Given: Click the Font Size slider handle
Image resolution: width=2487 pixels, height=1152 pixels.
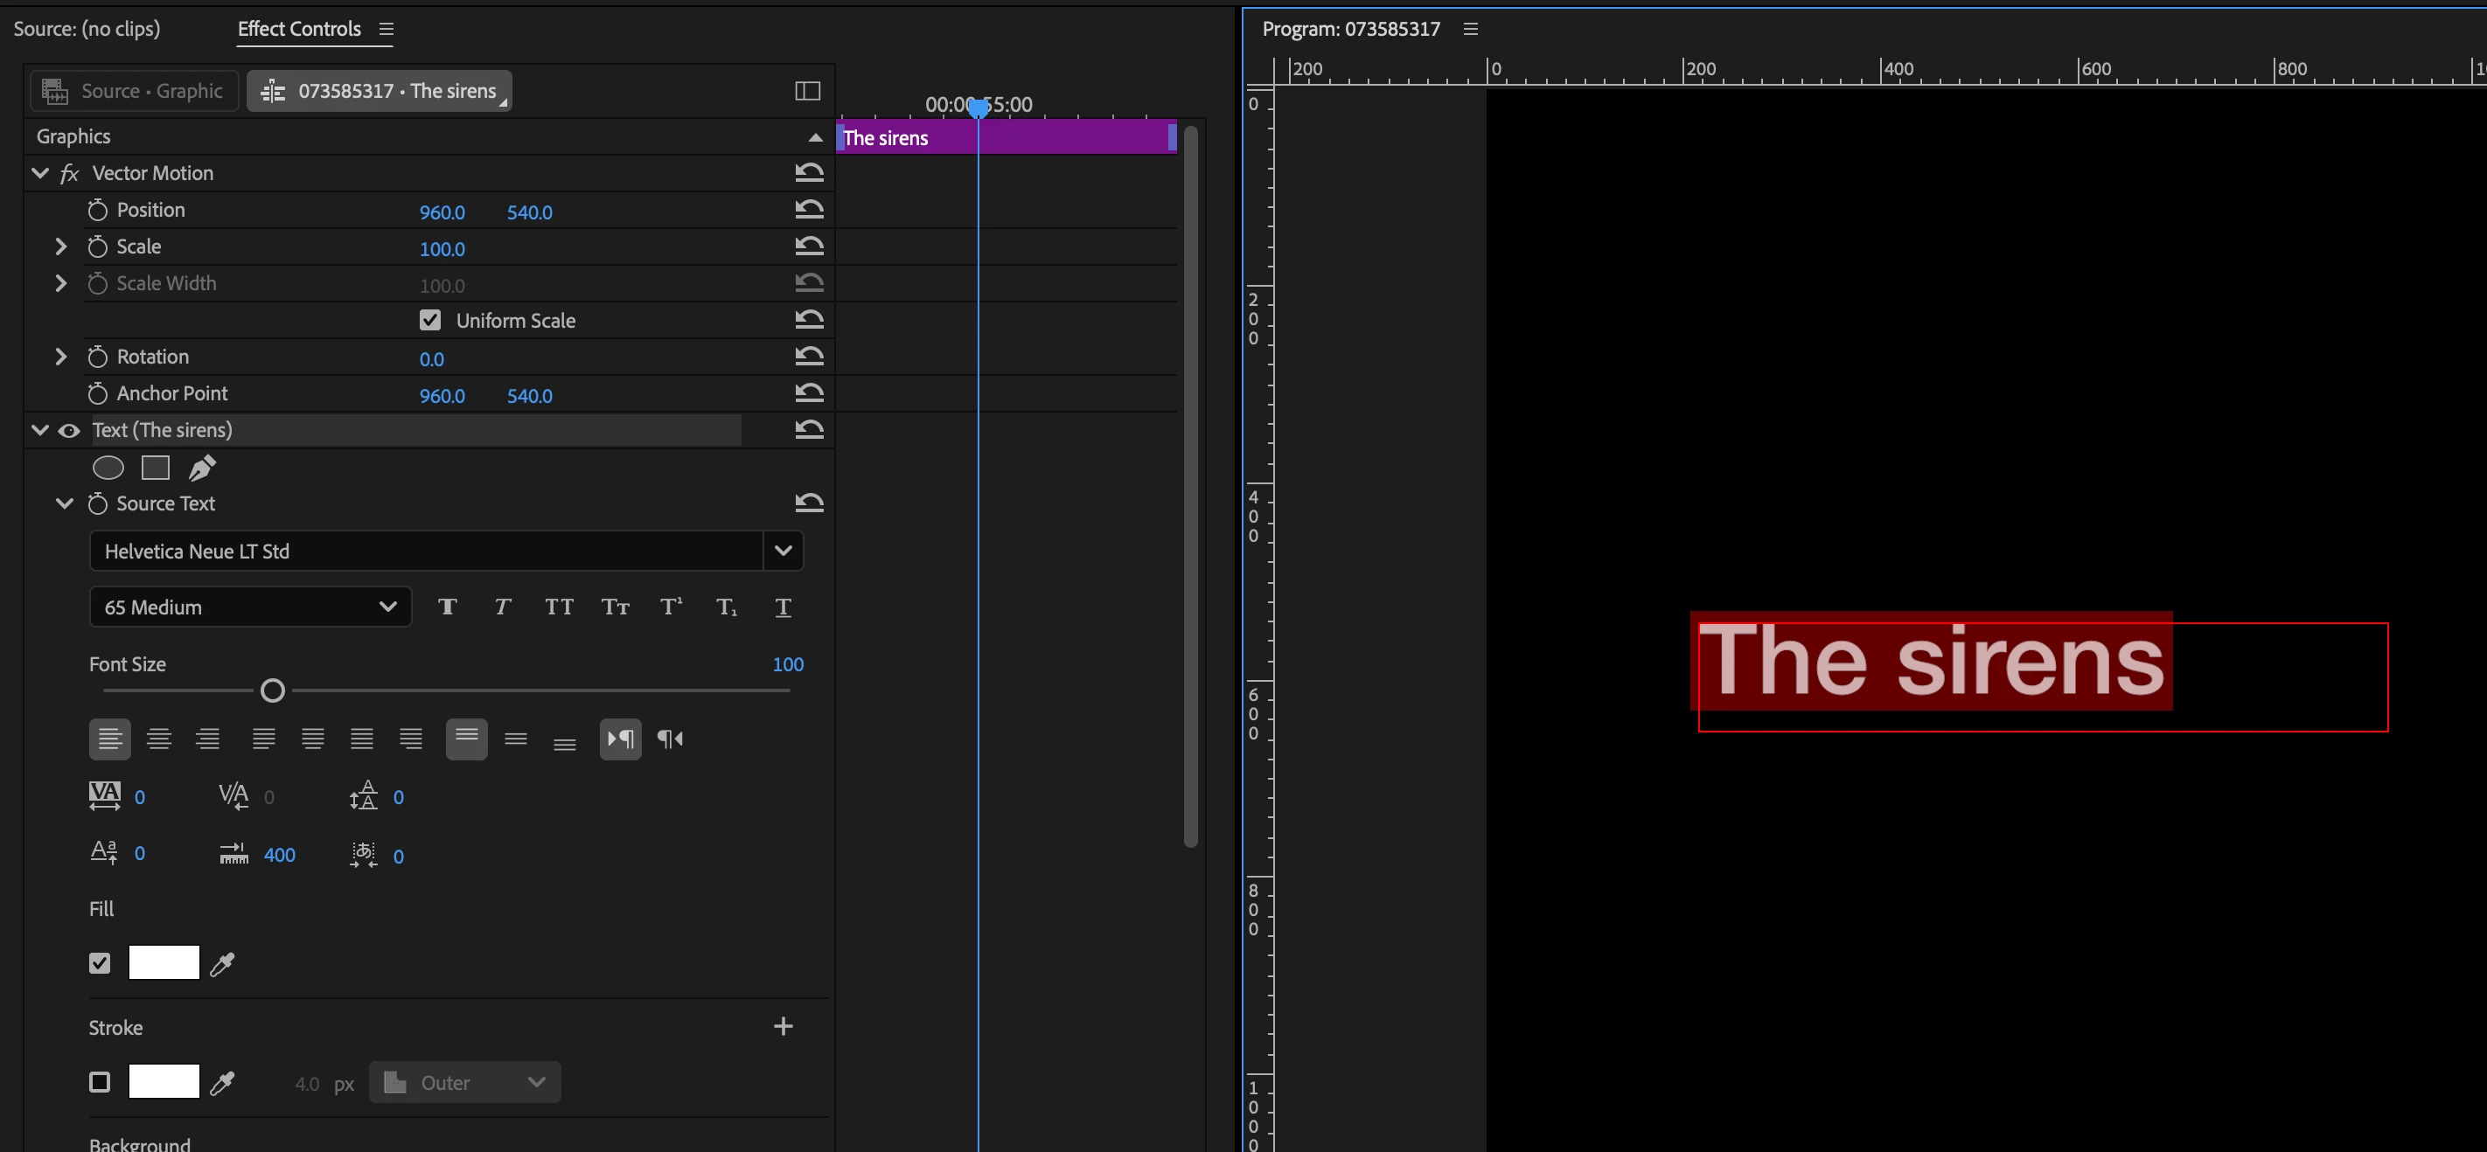Looking at the screenshot, I should (x=273, y=691).
